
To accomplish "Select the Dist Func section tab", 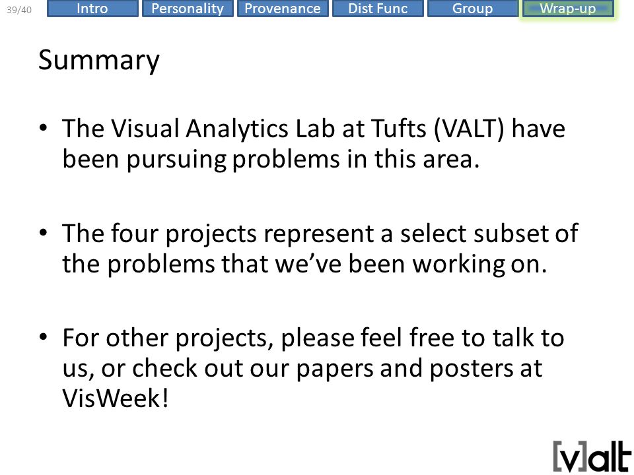I will 378,9.
